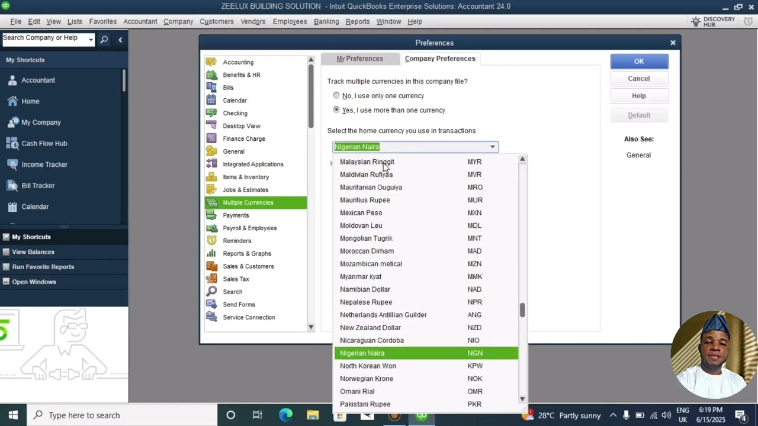Select Pakistani Rupee in the currency list

[426, 404]
